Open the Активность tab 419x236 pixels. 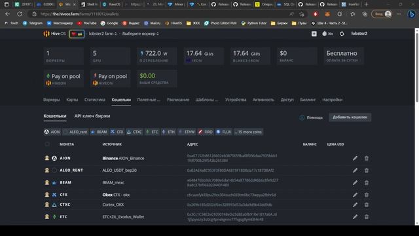[x=263, y=100]
